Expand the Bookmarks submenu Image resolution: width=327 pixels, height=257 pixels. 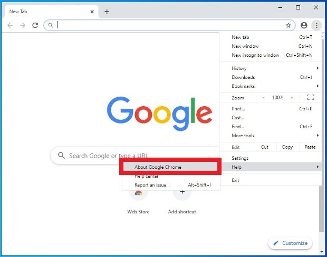[x=271, y=86]
